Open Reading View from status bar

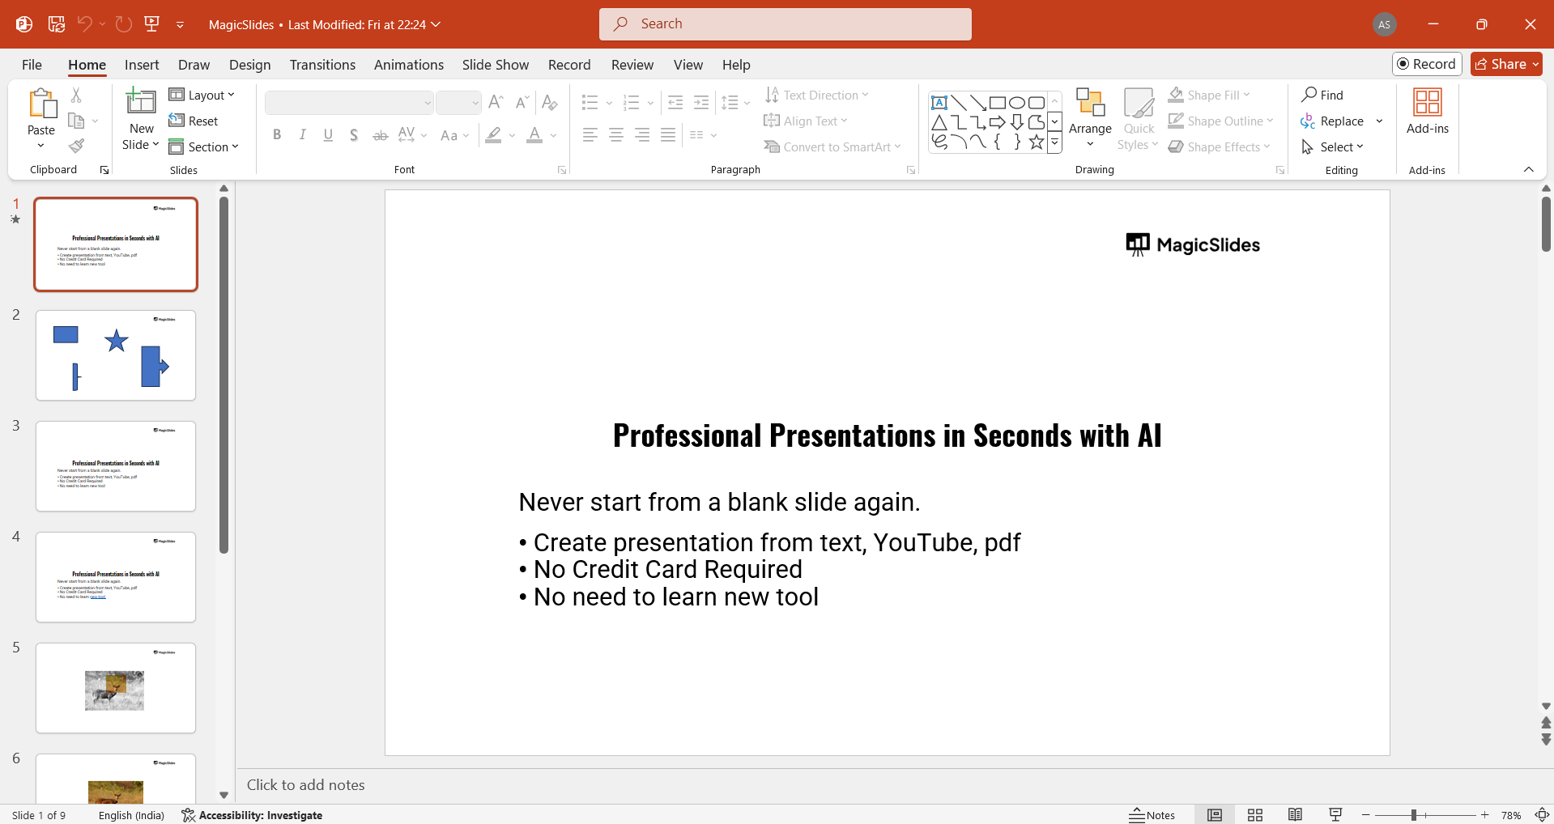[x=1295, y=815]
